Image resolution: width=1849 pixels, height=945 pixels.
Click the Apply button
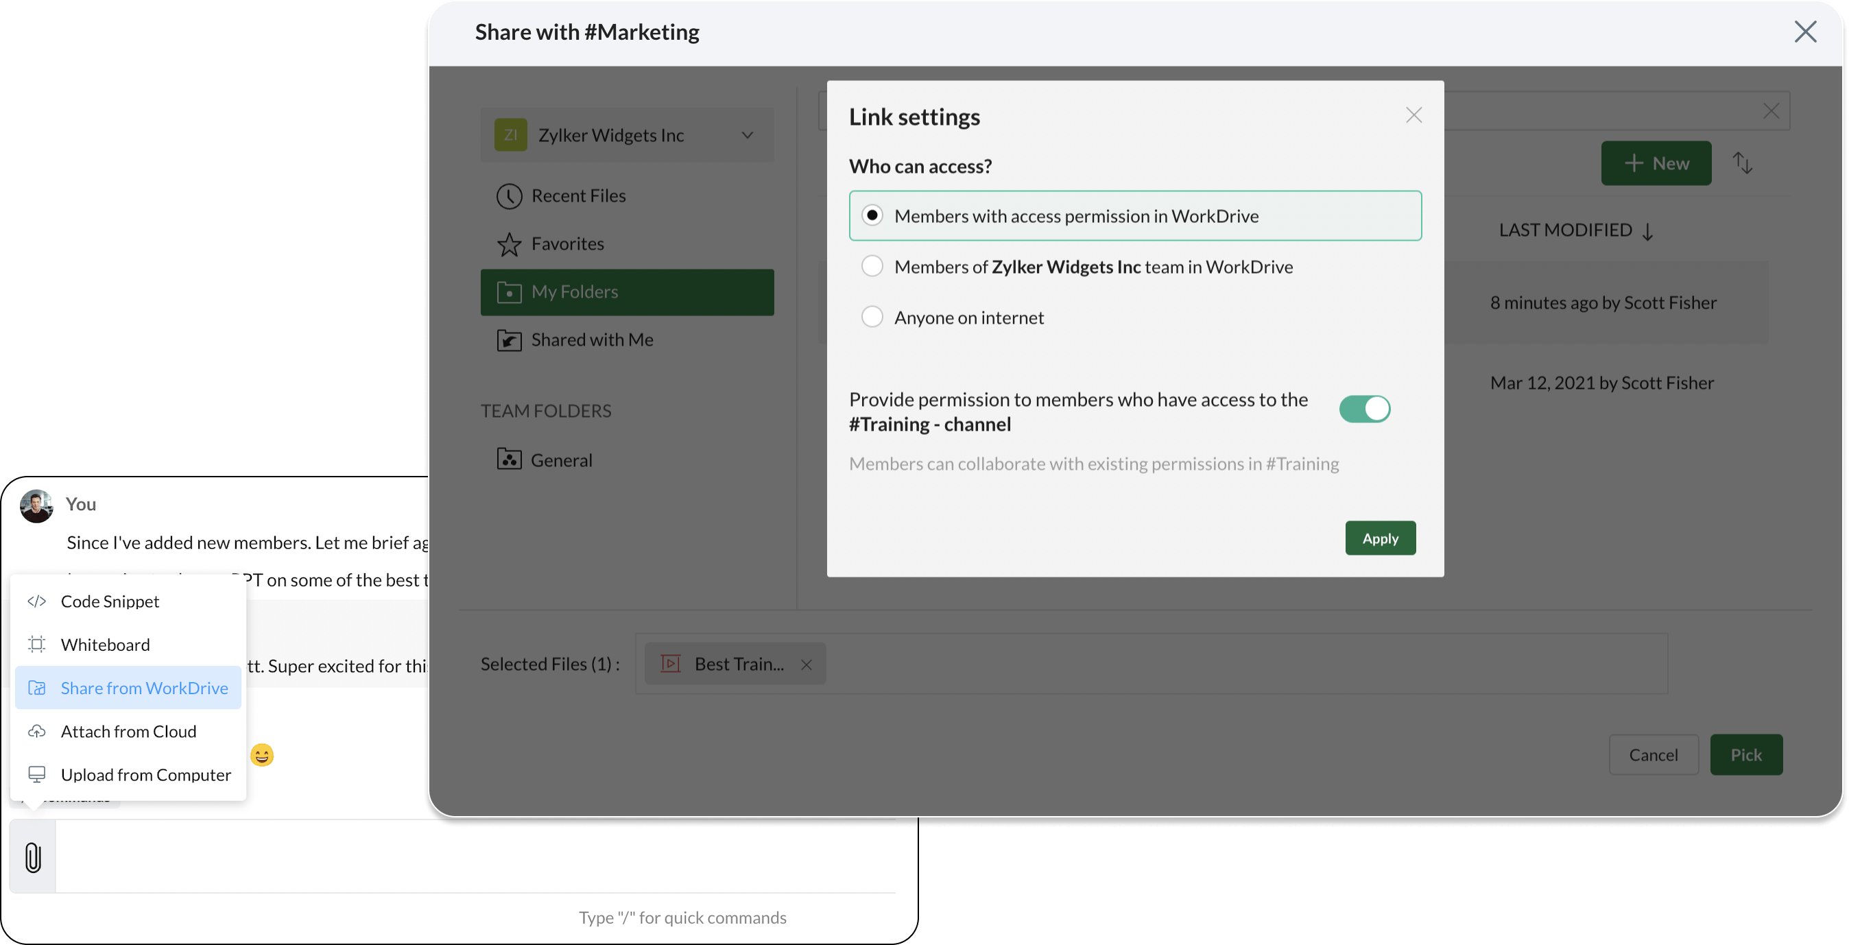1380,538
